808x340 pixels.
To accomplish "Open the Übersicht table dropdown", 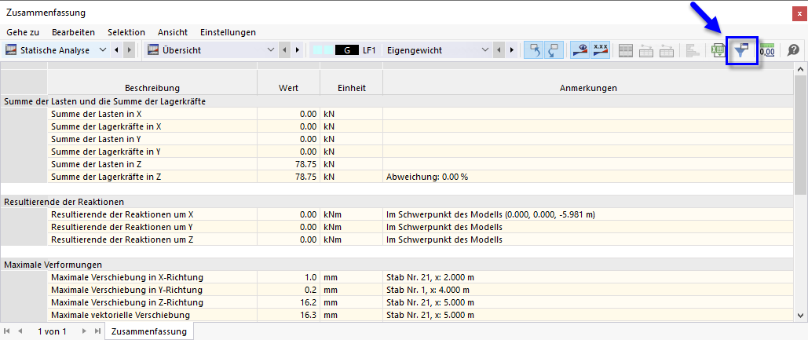I will coord(272,50).
